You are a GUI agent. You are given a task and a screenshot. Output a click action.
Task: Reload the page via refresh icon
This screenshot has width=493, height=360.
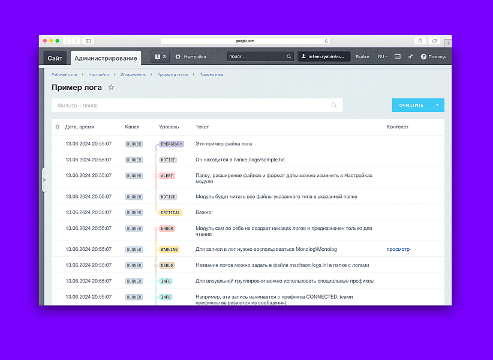(326, 41)
